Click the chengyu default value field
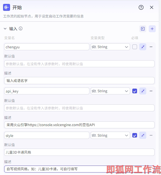Image resolution: width=161 pixels, height=175 pixels. [79, 64]
